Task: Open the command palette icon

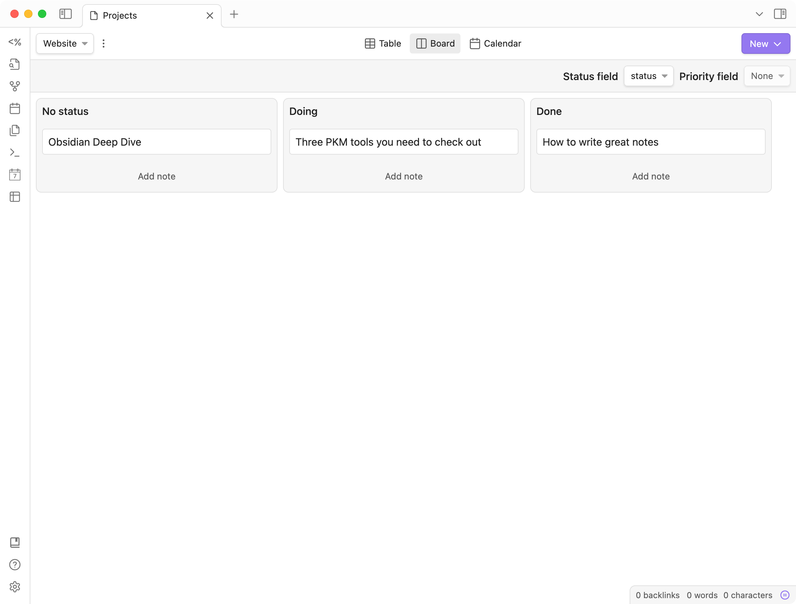Action: [15, 153]
